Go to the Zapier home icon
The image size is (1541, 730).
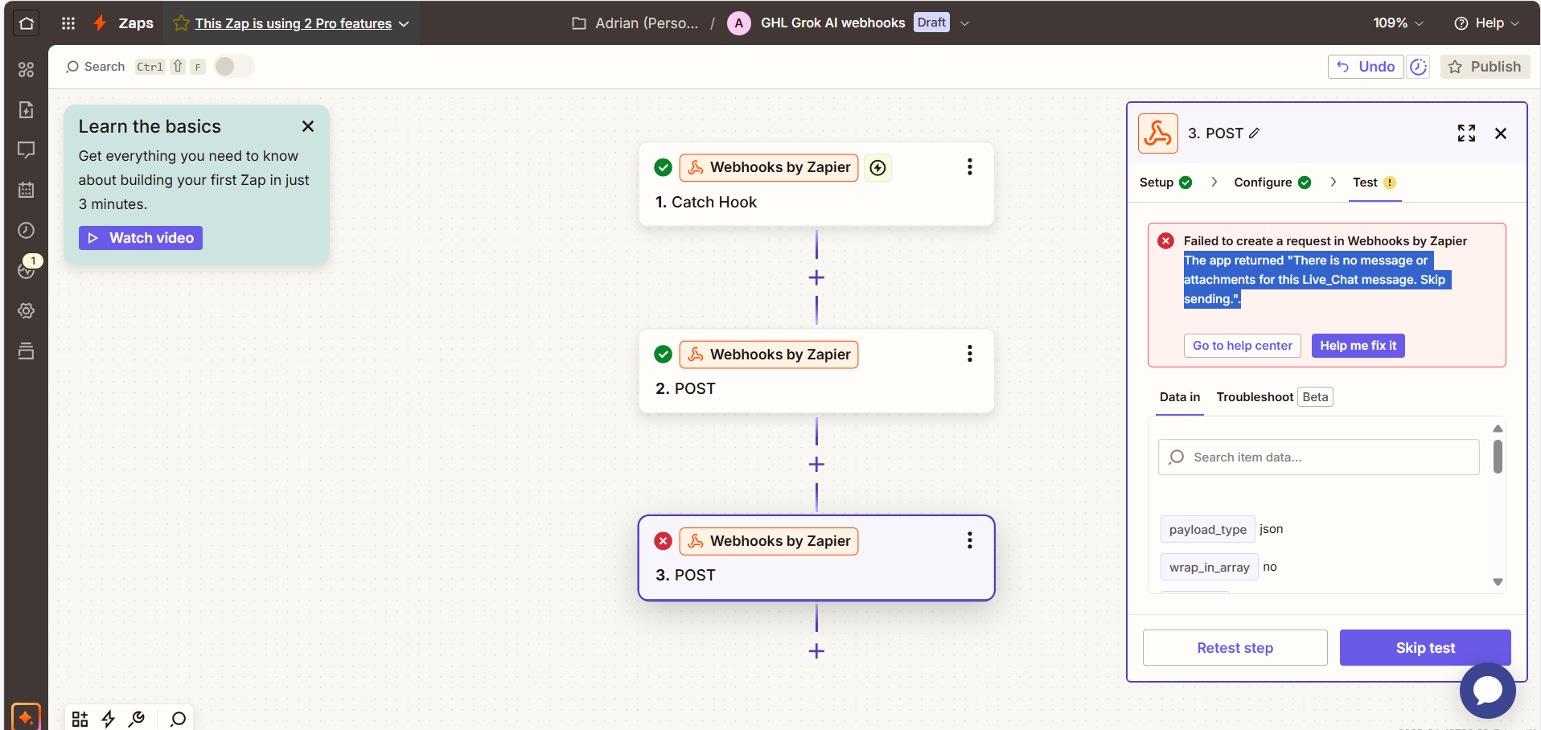click(27, 23)
